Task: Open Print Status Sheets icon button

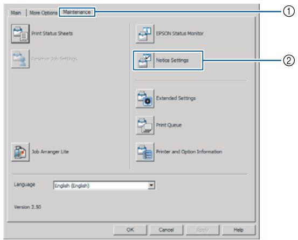Action: 20,34
